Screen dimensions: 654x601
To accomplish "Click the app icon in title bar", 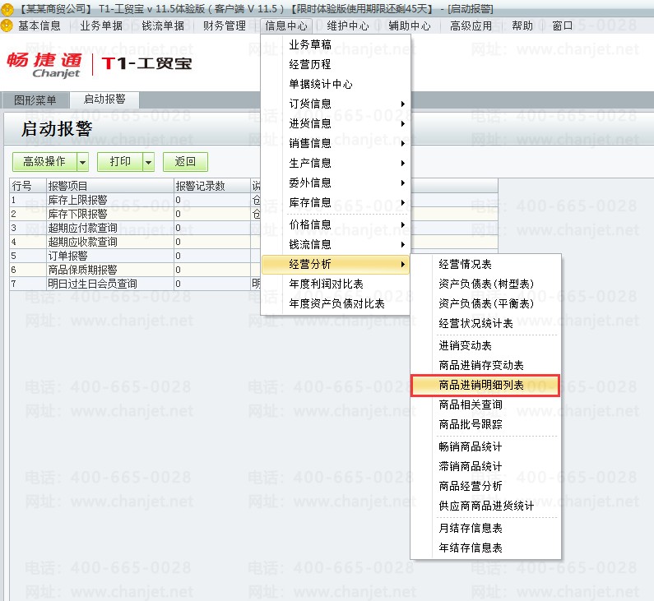I will point(7,8).
